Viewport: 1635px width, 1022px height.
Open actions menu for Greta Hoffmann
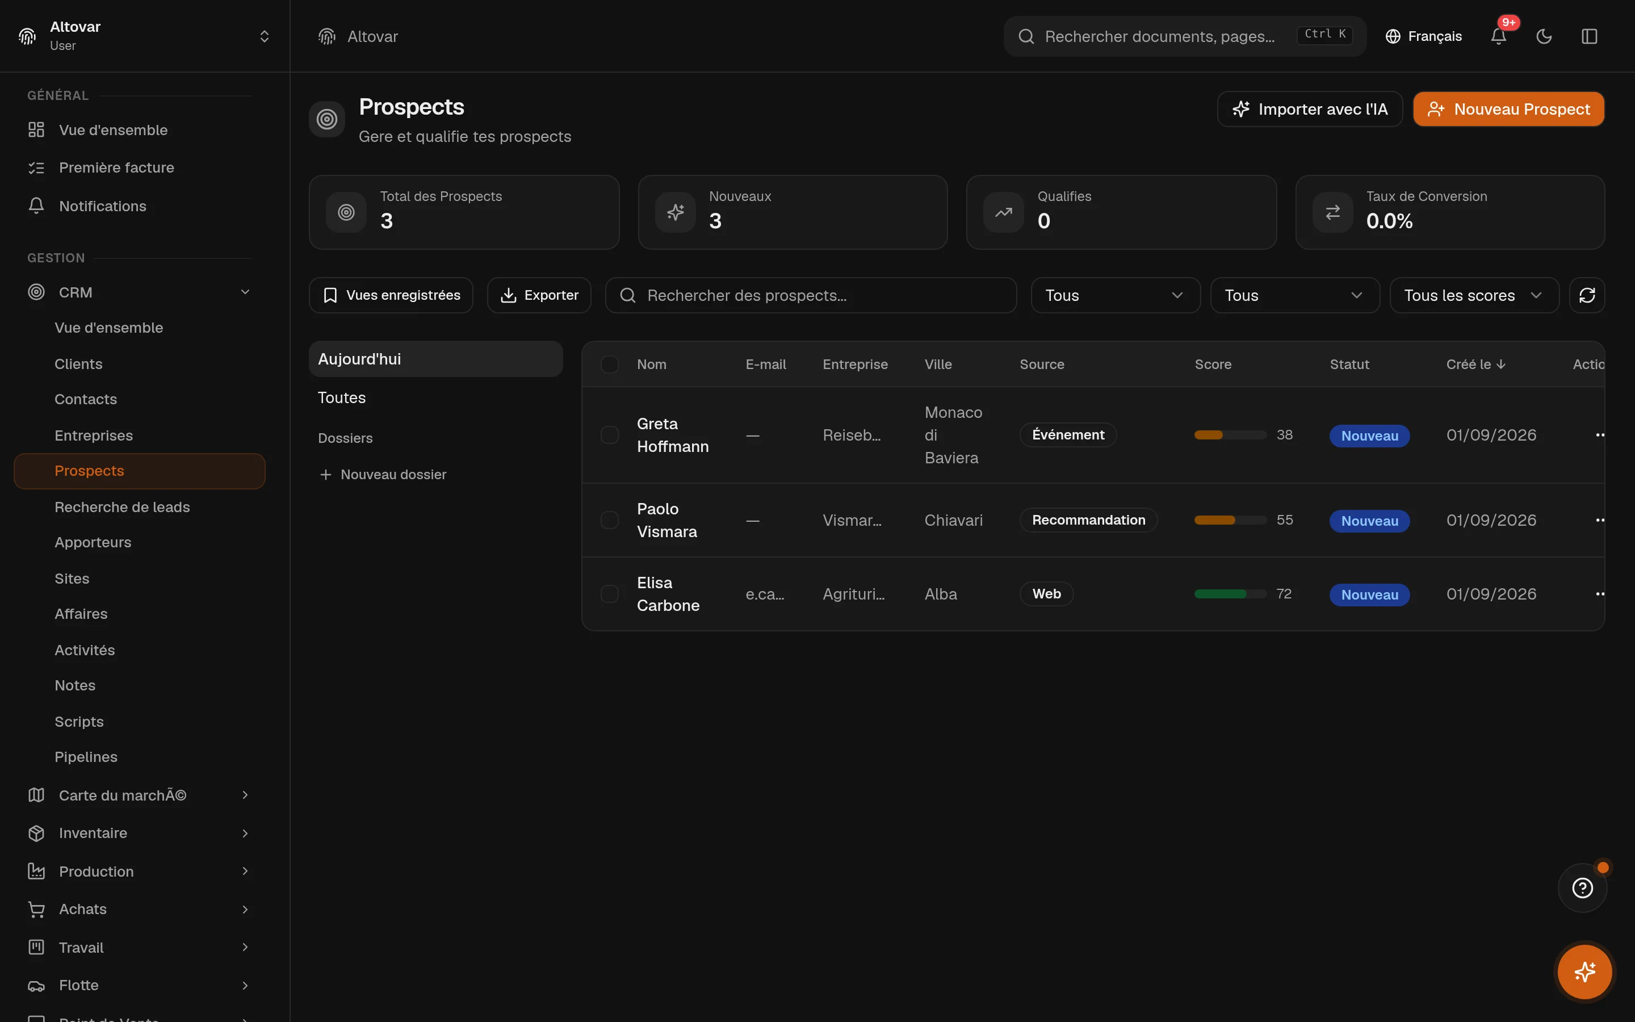[x=1599, y=434]
